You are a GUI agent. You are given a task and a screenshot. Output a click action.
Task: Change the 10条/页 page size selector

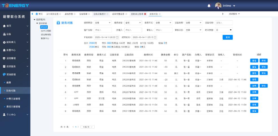[88, 127]
